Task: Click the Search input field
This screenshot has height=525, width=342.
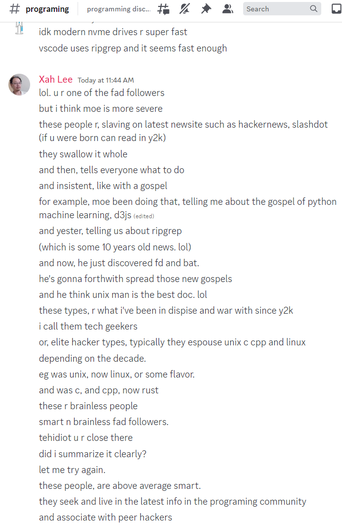Action: click(x=282, y=9)
